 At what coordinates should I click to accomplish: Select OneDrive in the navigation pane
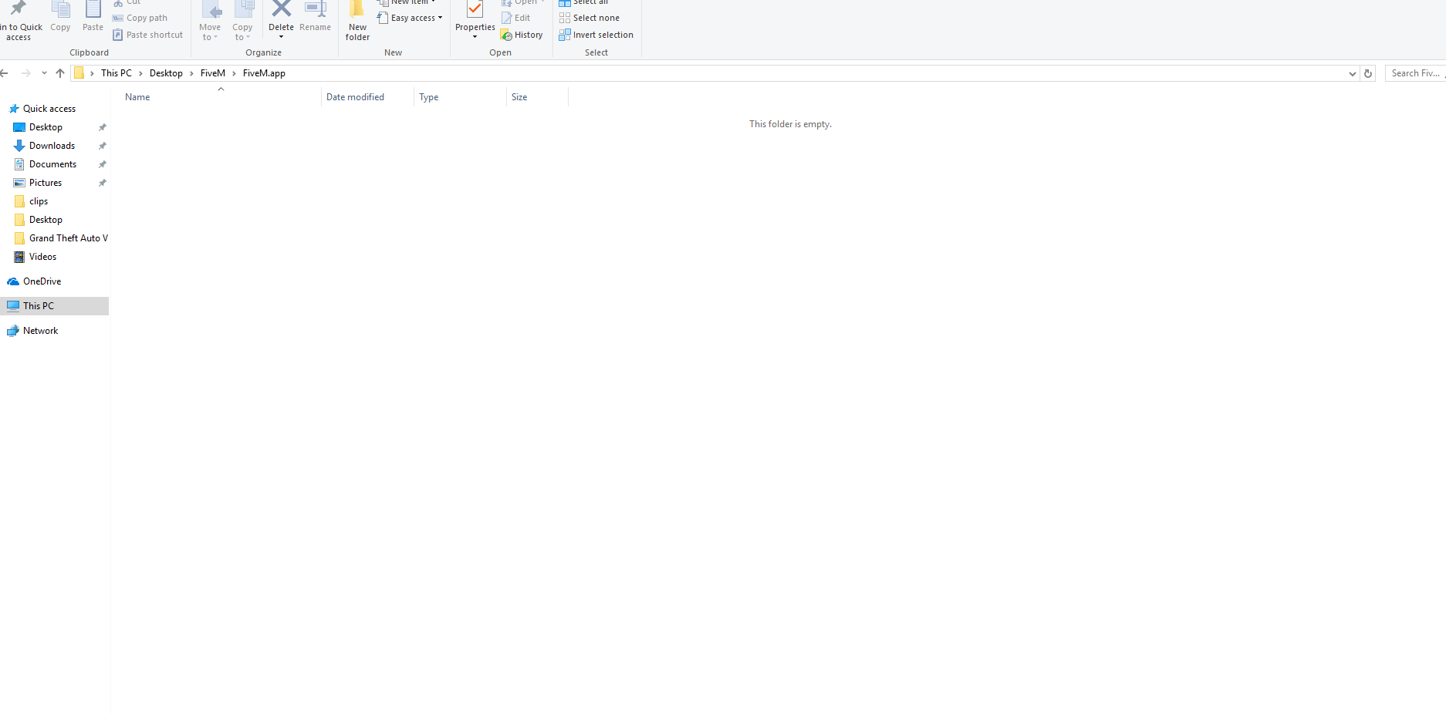[x=42, y=281]
